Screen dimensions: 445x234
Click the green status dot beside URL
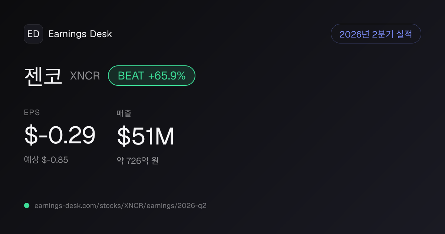coord(27,205)
